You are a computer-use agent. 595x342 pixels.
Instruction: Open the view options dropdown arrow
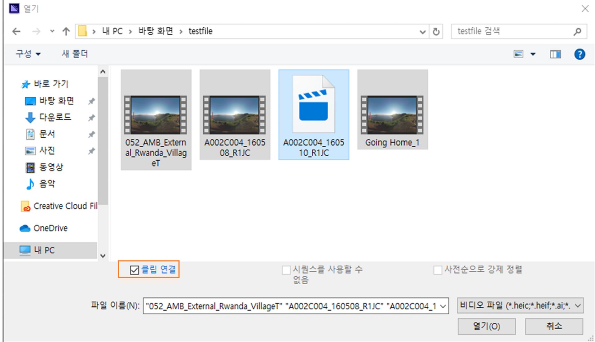[533, 54]
